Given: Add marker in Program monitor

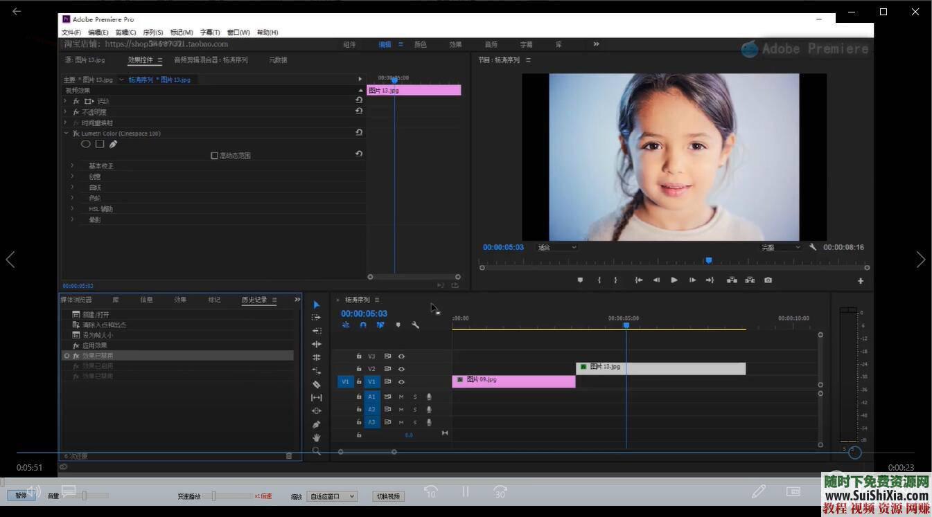Looking at the screenshot, I should pyautogui.click(x=580, y=280).
